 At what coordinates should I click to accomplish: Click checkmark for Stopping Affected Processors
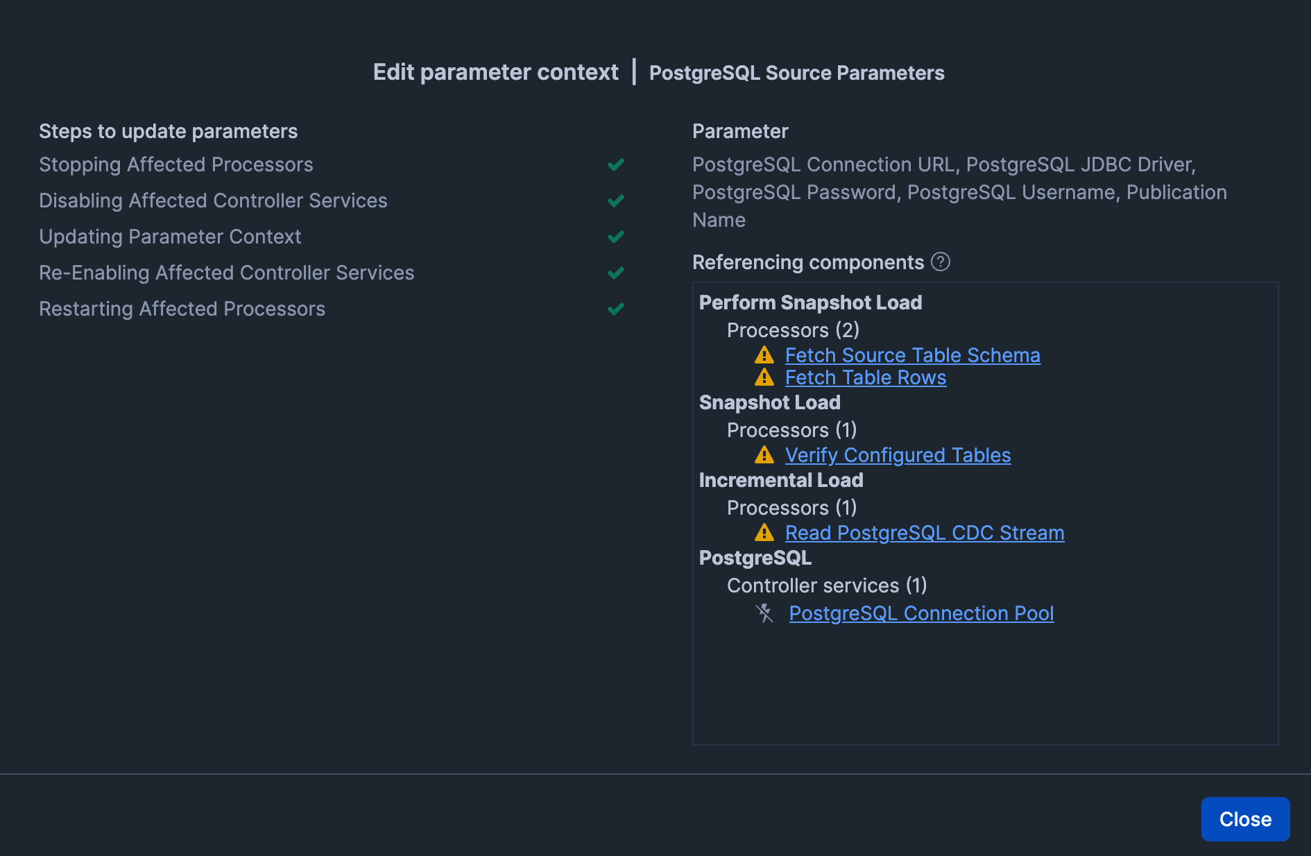point(615,164)
